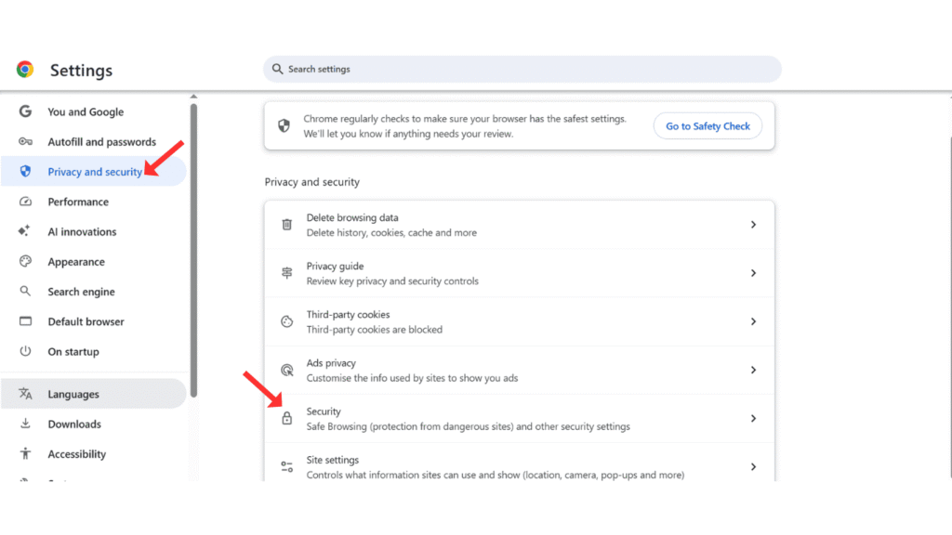Click the Ads privacy cursor icon
The image size is (952, 535).
pos(287,369)
